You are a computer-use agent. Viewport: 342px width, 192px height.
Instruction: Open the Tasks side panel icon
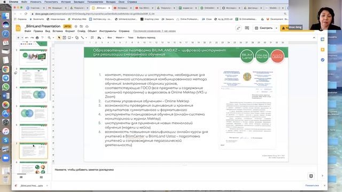coord(323,60)
